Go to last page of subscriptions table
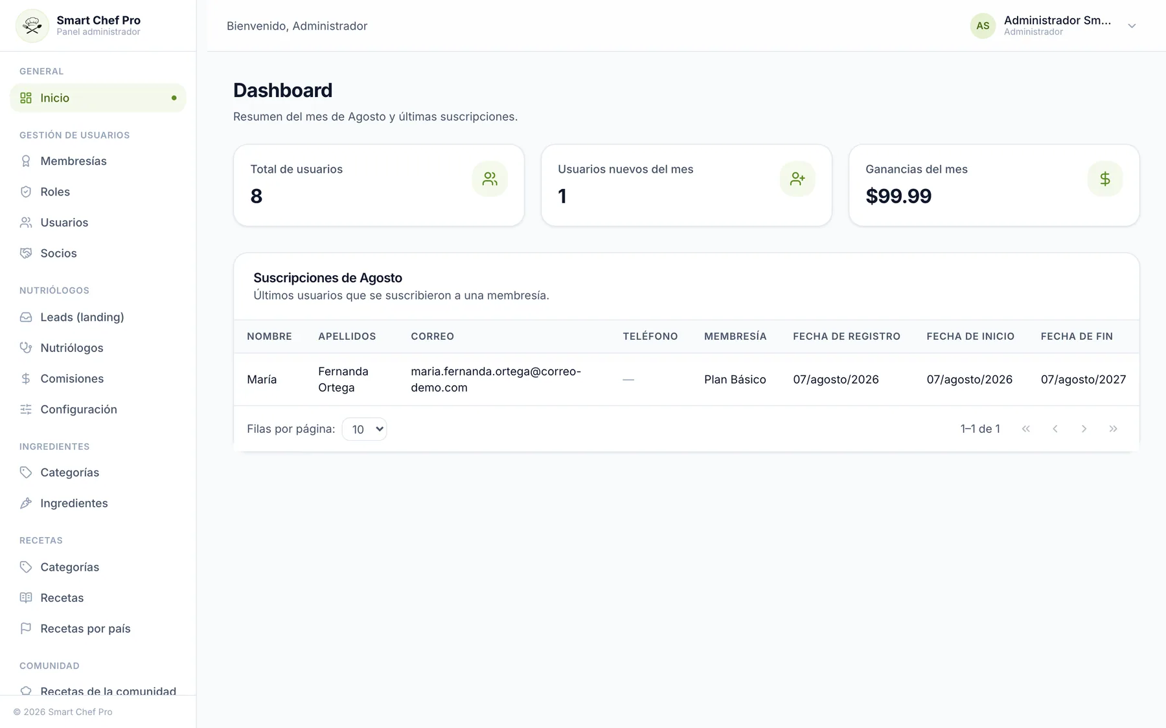 (x=1113, y=428)
